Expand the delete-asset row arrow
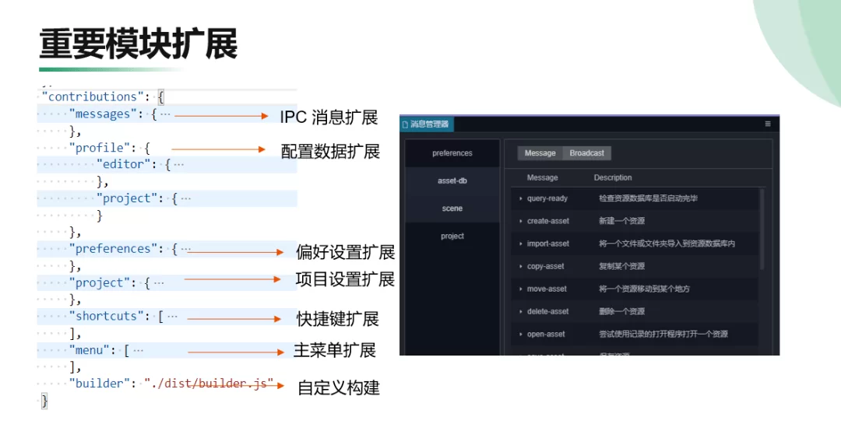This screenshot has height=445, width=841. point(520,312)
